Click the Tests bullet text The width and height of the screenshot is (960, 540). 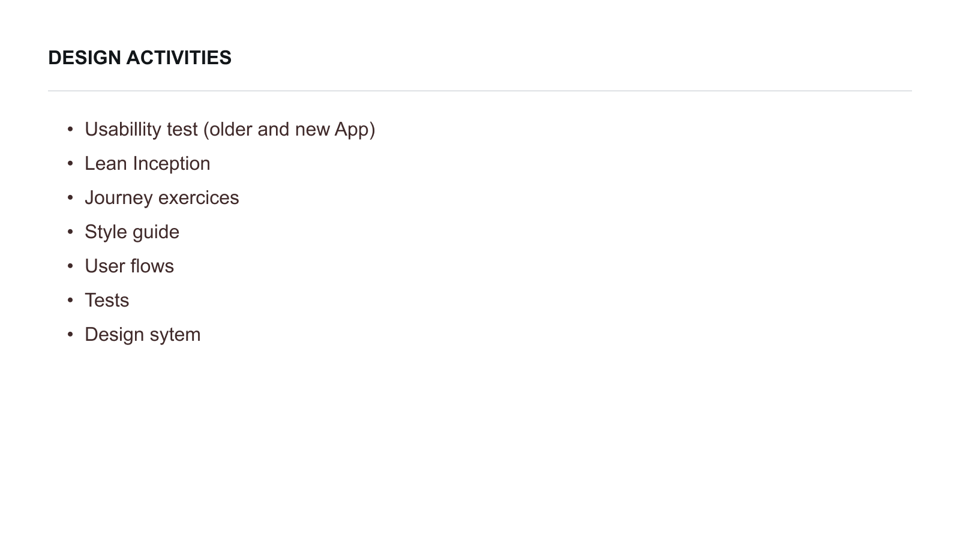107,301
